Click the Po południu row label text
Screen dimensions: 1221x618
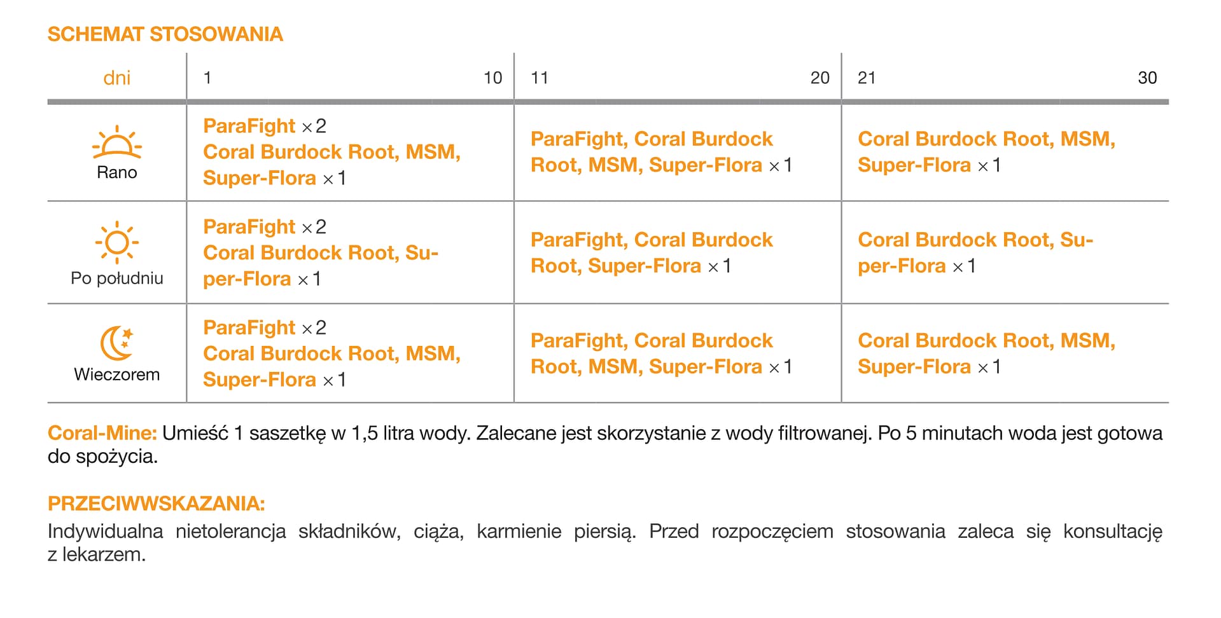click(x=117, y=278)
